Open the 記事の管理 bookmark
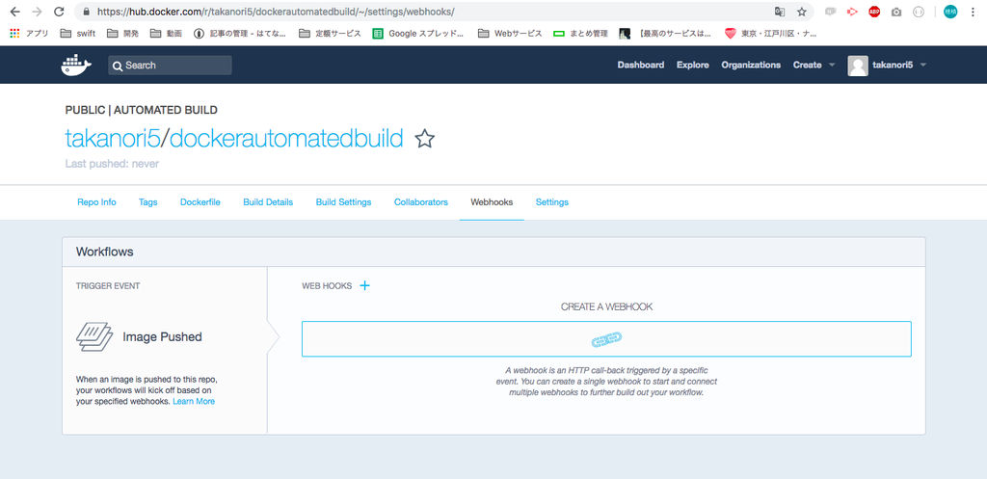This screenshot has height=479, width=987. 239,34
